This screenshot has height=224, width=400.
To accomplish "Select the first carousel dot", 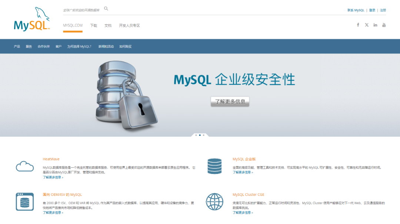I will (196, 135).
